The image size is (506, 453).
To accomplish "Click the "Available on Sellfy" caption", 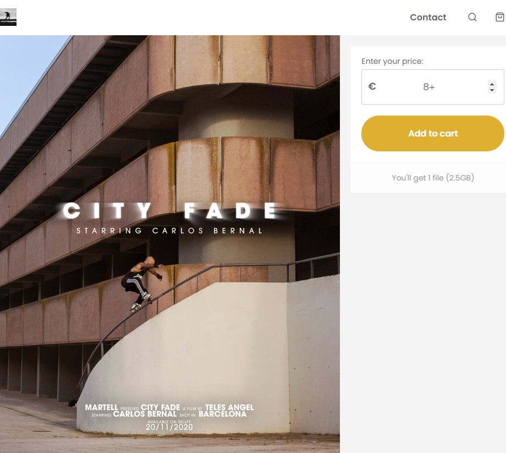I will point(169,422).
